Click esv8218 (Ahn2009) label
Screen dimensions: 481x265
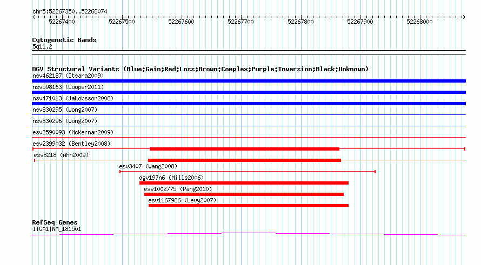coord(61,155)
